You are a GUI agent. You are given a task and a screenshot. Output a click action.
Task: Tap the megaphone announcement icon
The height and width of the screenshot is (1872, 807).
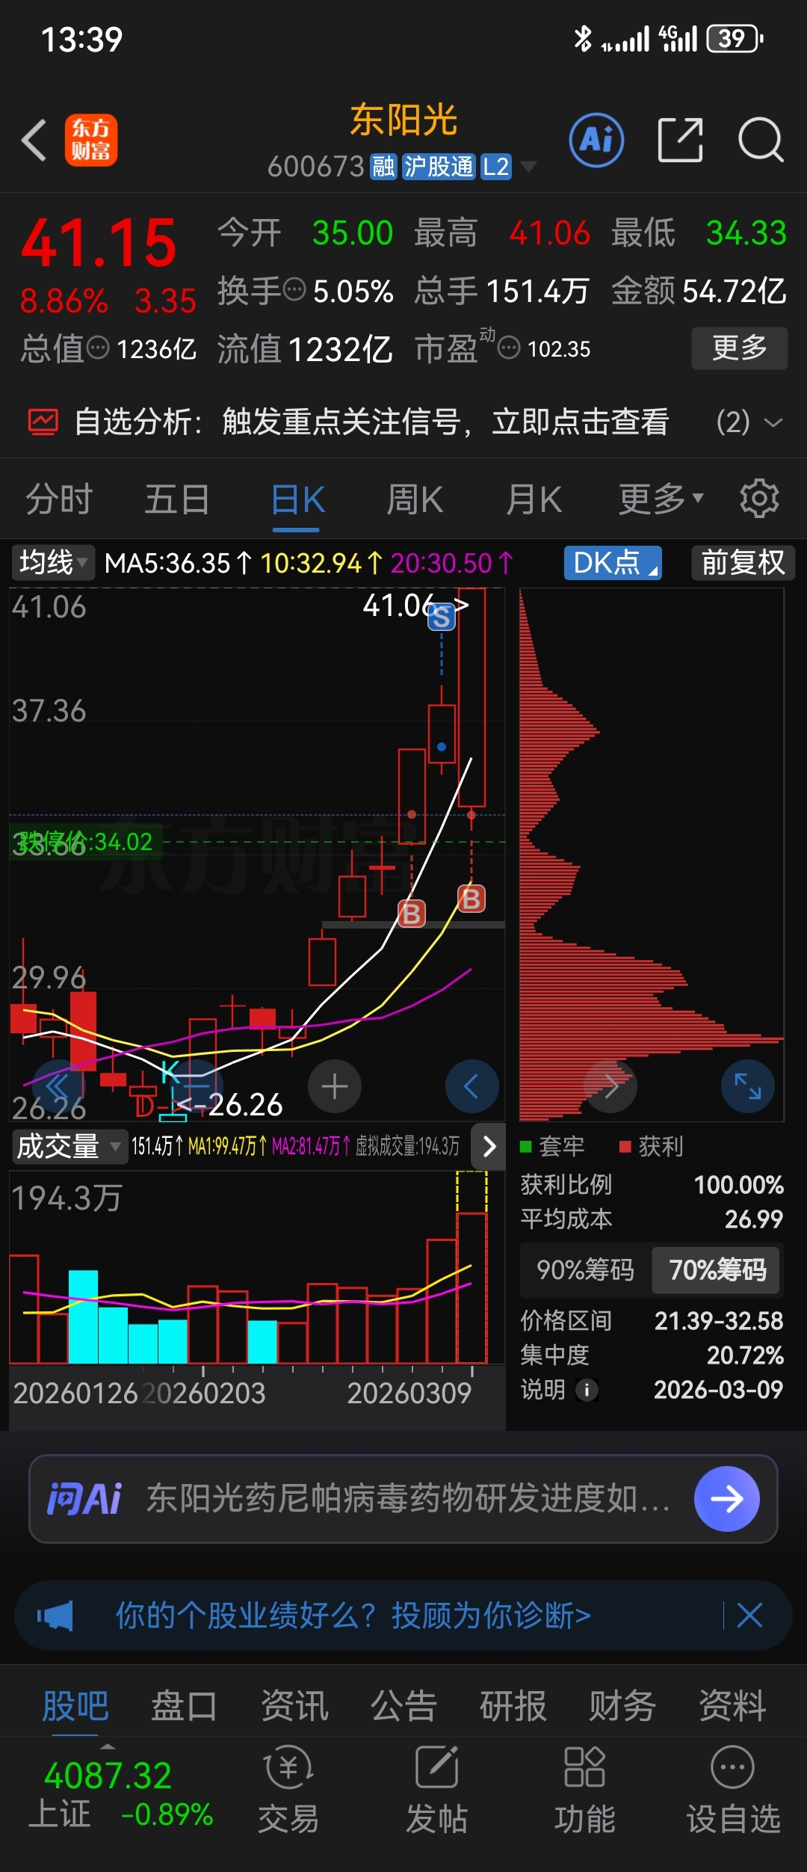(x=55, y=1616)
